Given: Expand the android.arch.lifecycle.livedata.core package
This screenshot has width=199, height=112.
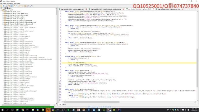Looking at the screenshot, I should point(3,22).
